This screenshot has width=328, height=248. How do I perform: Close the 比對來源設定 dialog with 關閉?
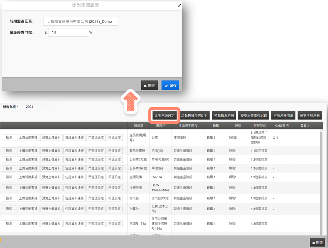tap(149, 85)
